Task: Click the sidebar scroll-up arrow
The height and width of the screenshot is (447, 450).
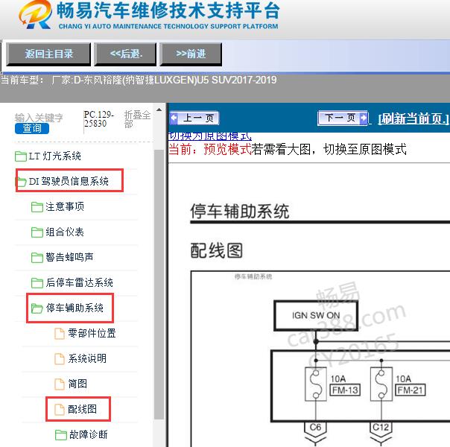Action: (159, 110)
